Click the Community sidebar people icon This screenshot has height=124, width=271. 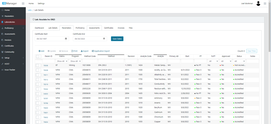click(3, 52)
